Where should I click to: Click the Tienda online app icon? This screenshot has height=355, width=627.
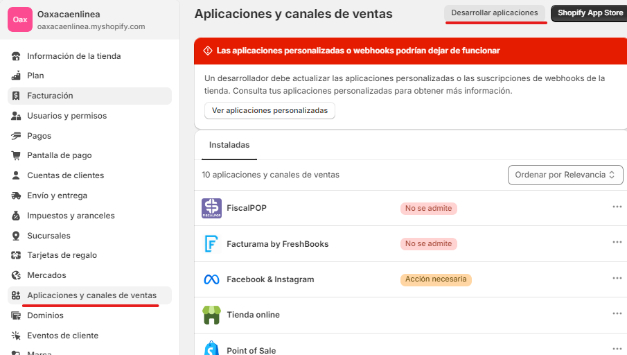pyautogui.click(x=211, y=315)
